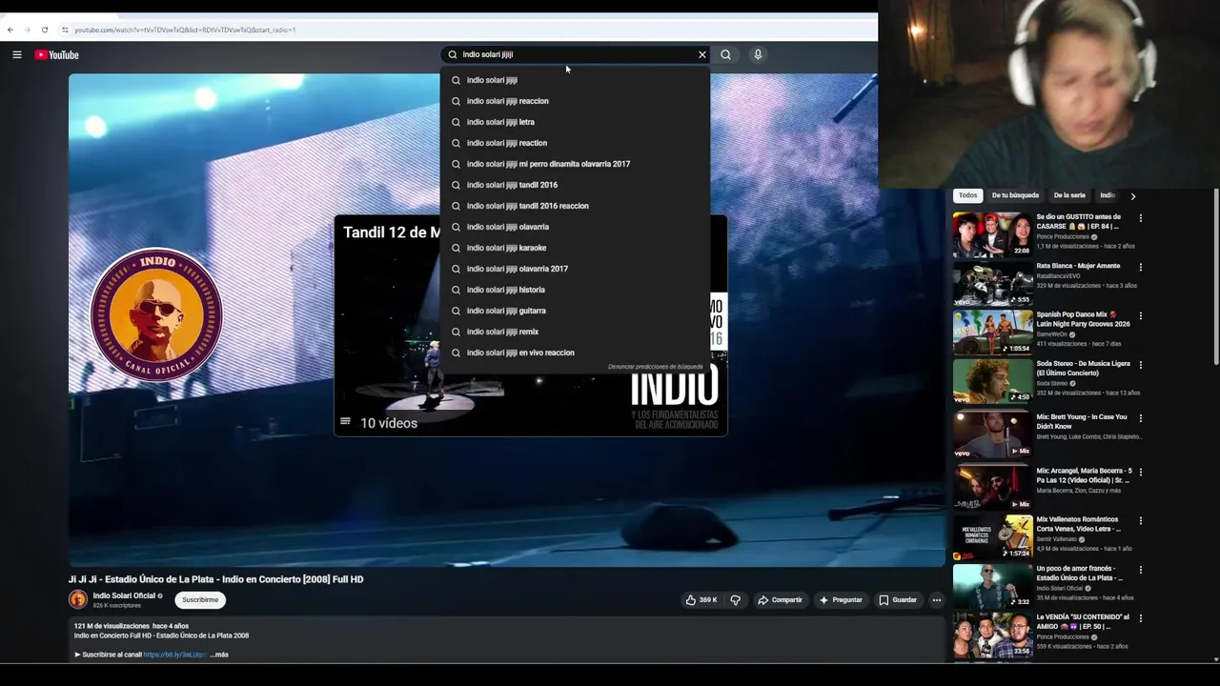The image size is (1220, 686).
Task: Choose suggestion 'indio solari jijiji letra'
Action: (576, 122)
